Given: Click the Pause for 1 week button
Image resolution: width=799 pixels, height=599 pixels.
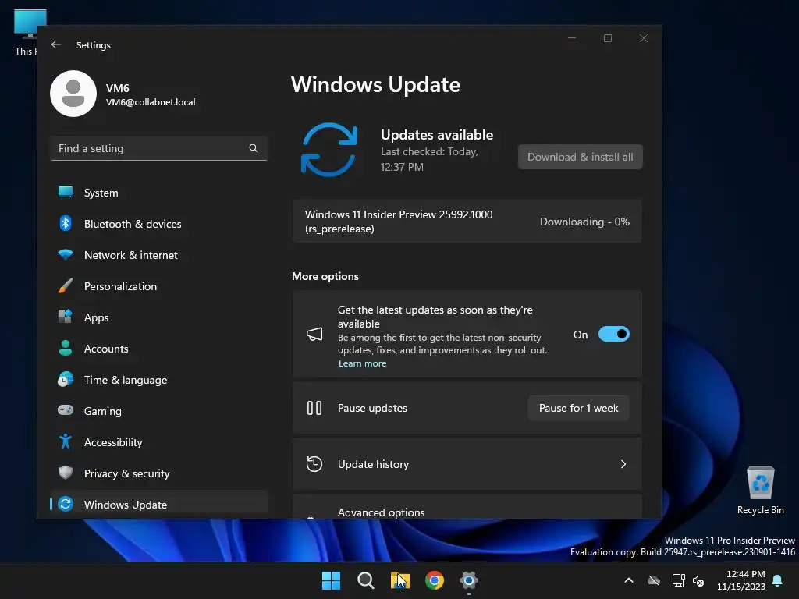Looking at the screenshot, I should click(x=578, y=408).
